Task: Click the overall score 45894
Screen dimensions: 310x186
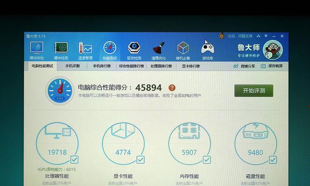Action: coord(148,88)
